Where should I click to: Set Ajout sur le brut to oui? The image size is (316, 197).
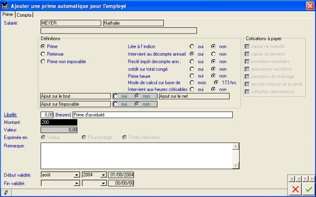115,96
